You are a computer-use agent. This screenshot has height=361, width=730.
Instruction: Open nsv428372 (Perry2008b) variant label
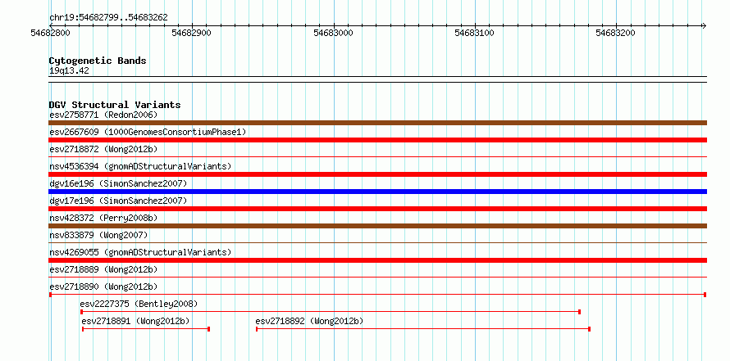pyautogui.click(x=103, y=218)
